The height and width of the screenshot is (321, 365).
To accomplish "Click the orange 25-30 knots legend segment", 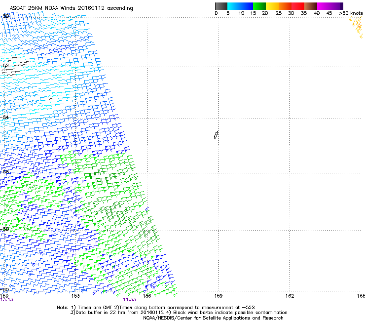I will [x=285, y=6].
